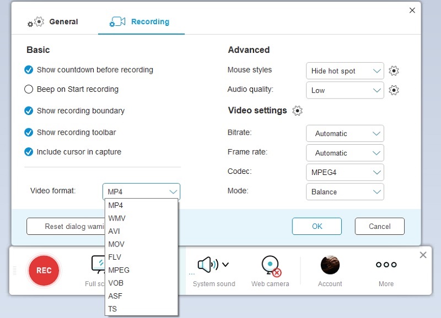The height and width of the screenshot is (318, 441).
Task: Uncheck Show recording toolbar
Action: (x=29, y=132)
